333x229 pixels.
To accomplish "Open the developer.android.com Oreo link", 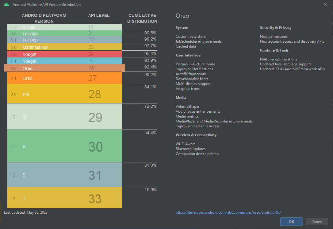I will click(x=228, y=212).
